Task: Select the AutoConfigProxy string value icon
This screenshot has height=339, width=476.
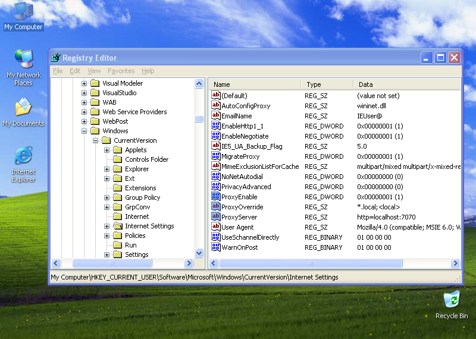Action: (215, 105)
